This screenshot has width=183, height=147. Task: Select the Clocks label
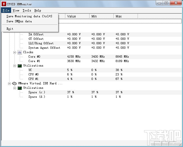(x=28, y=52)
